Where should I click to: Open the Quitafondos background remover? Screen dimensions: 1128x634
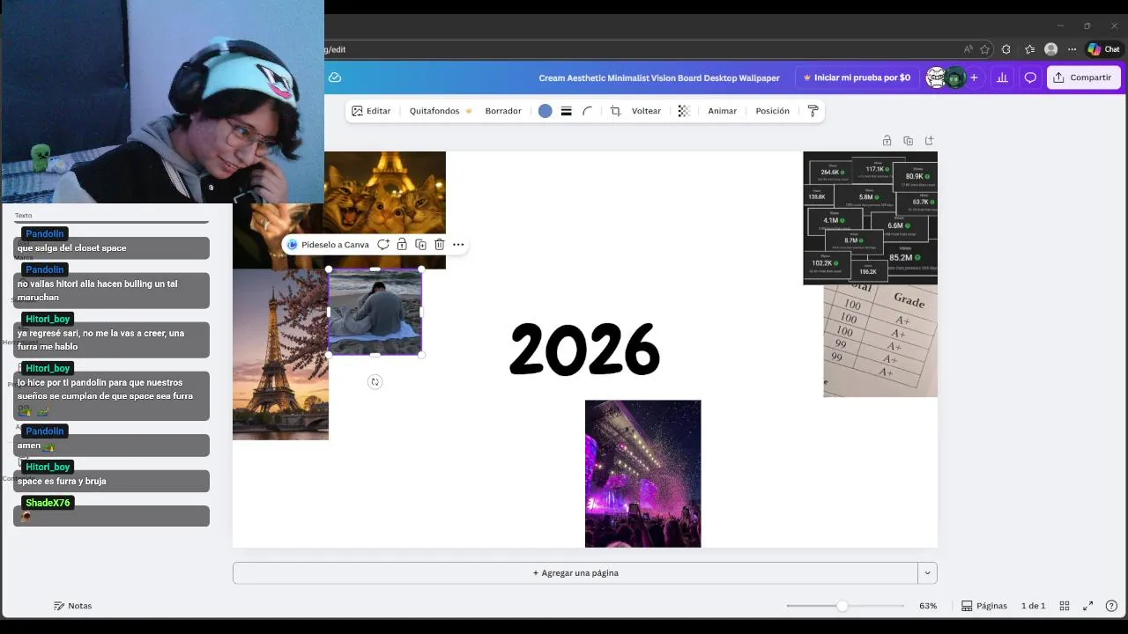click(441, 111)
